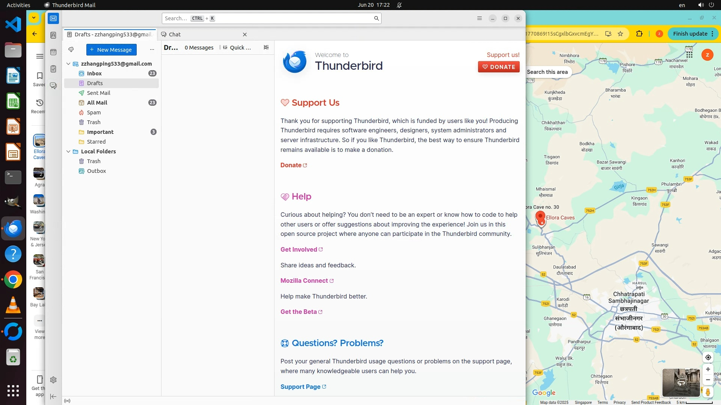The height and width of the screenshot is (405, 721).
Task: Click the Get Messages cloud icon
Action: tap(71, 49)
